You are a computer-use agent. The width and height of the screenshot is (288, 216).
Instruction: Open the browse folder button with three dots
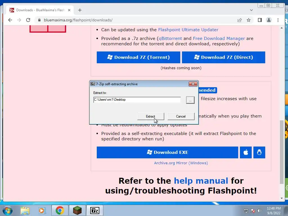tap(190, 100)
